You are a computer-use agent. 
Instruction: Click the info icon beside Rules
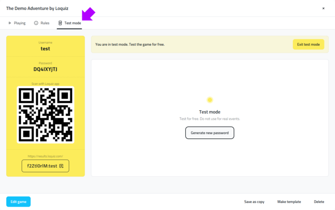tap(36, 23)
